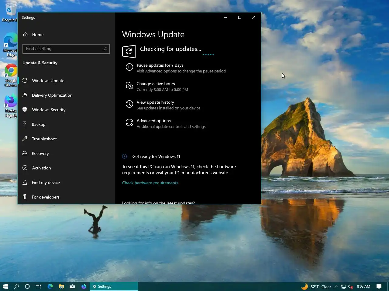Click the Windows Update sidebar refresh icon
Image resolution: width=389 pixels, height=291 pixels.
click(x=25, y=81)
